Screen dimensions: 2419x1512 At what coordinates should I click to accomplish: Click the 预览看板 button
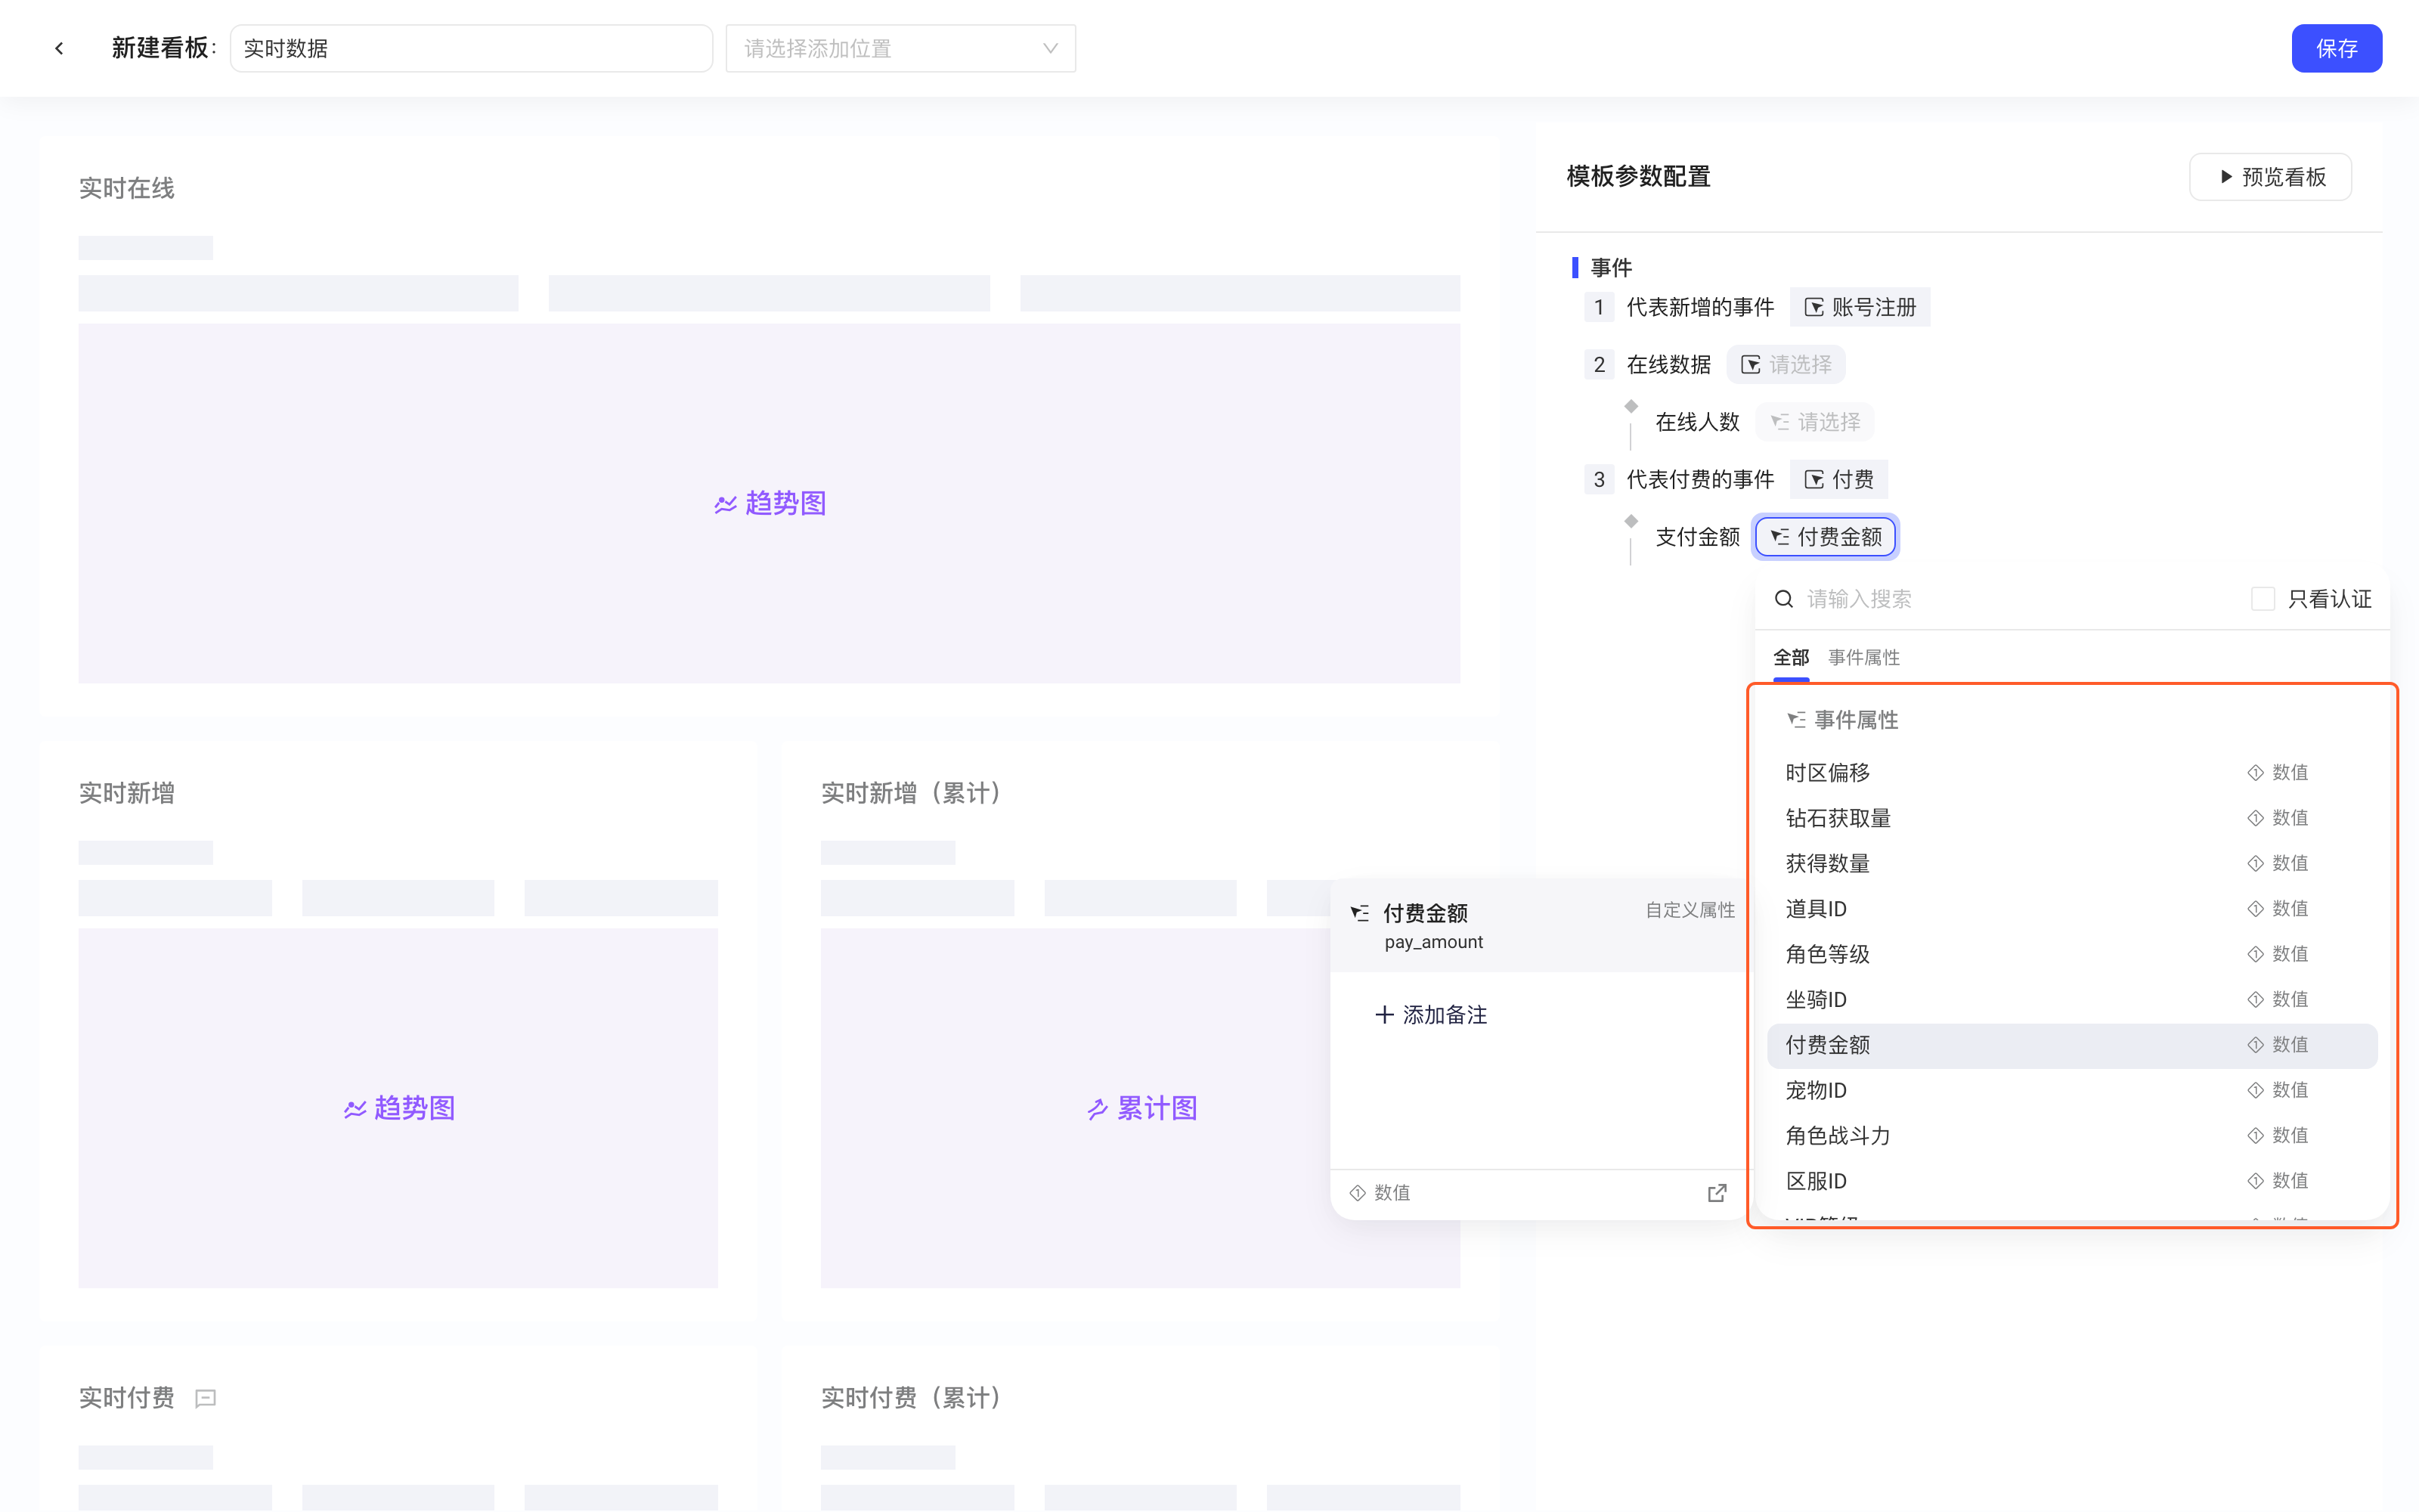tap(2270, 177)
